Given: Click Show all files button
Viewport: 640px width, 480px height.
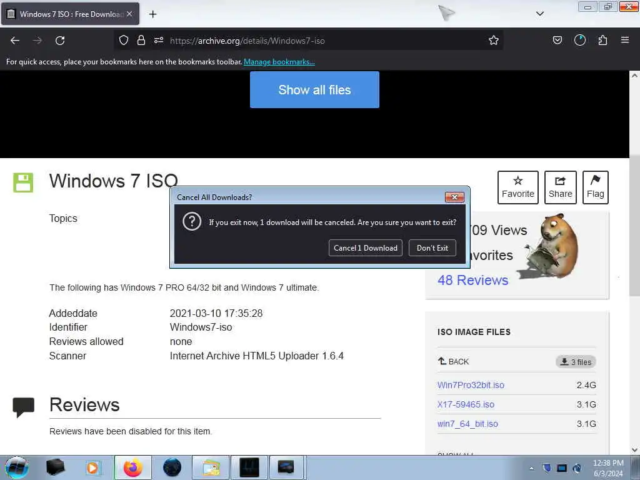Looking at the screenshot, I should (314, 90).
